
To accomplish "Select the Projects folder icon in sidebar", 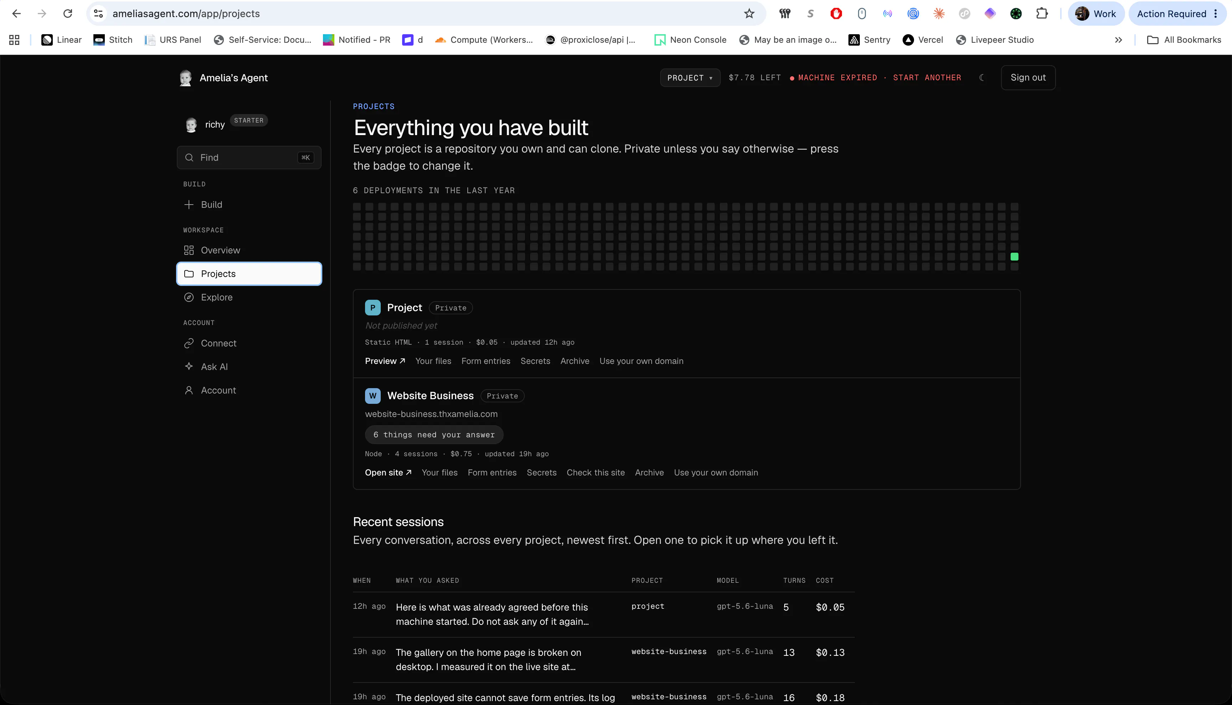I will 189,274.
